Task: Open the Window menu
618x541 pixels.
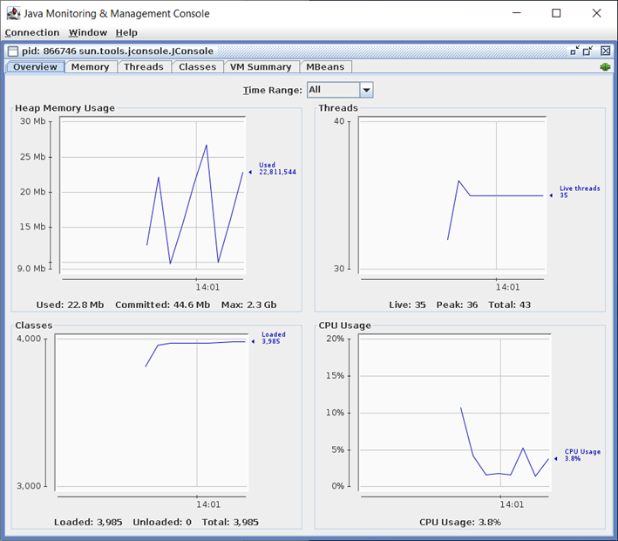Action: [x=87, y=32]
